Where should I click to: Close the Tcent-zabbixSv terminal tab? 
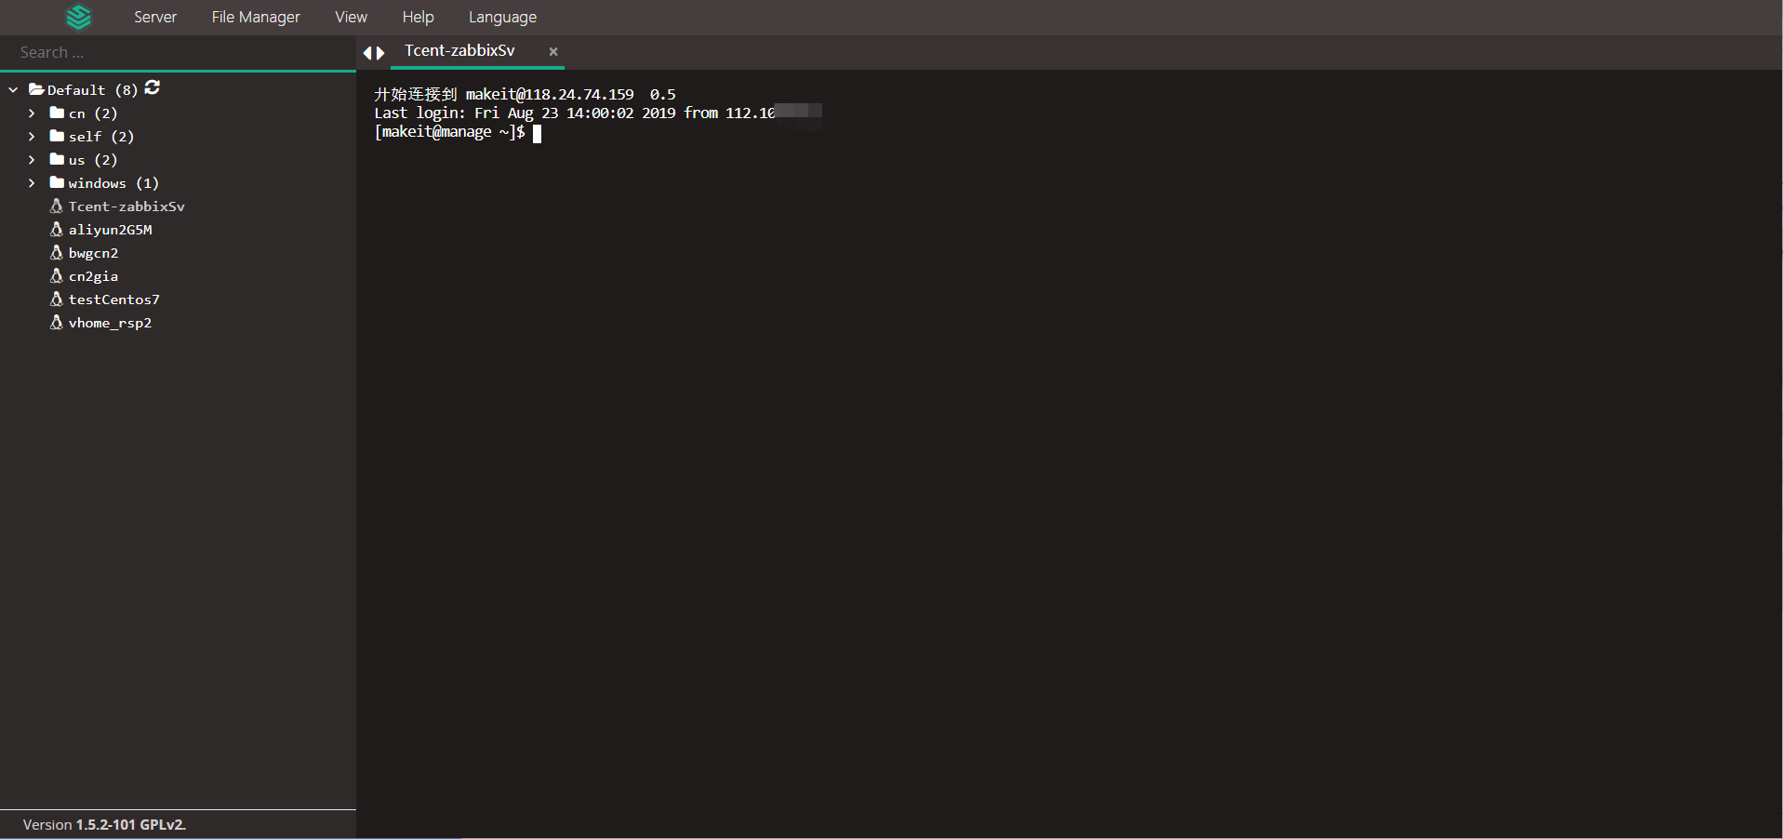coord(553,52)
